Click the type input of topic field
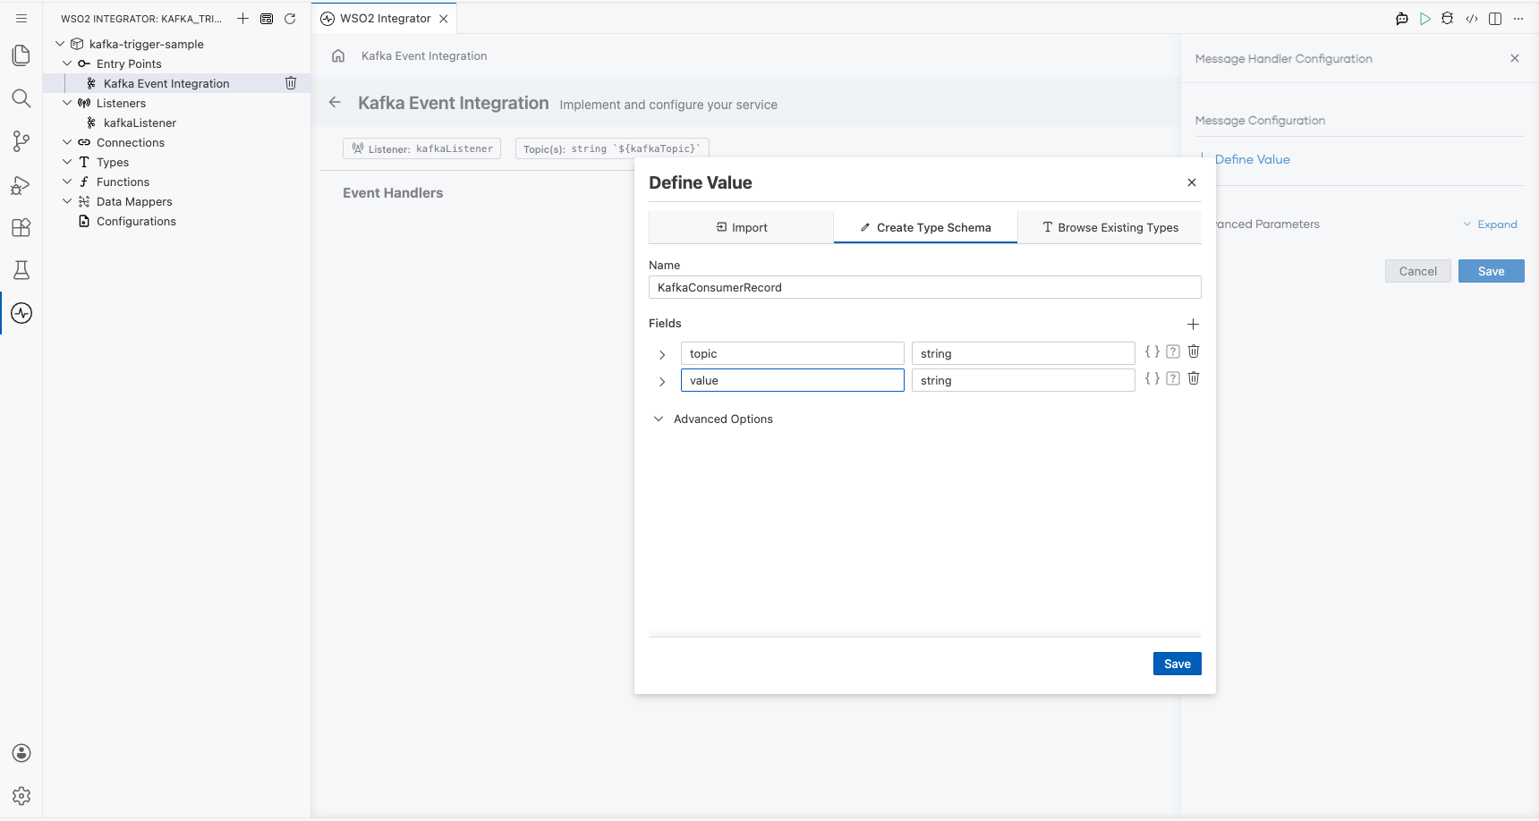Viewport: 1539px width, 821px height. point(1024,353)
